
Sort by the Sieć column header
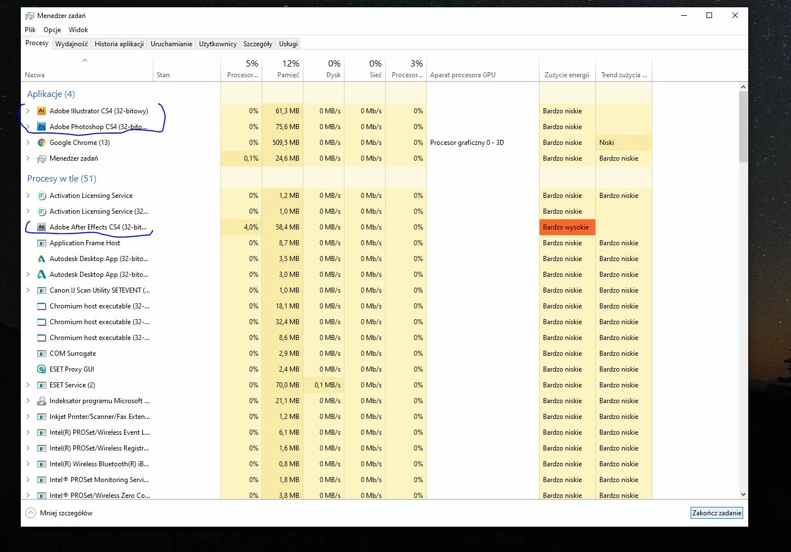coord(365,70)
